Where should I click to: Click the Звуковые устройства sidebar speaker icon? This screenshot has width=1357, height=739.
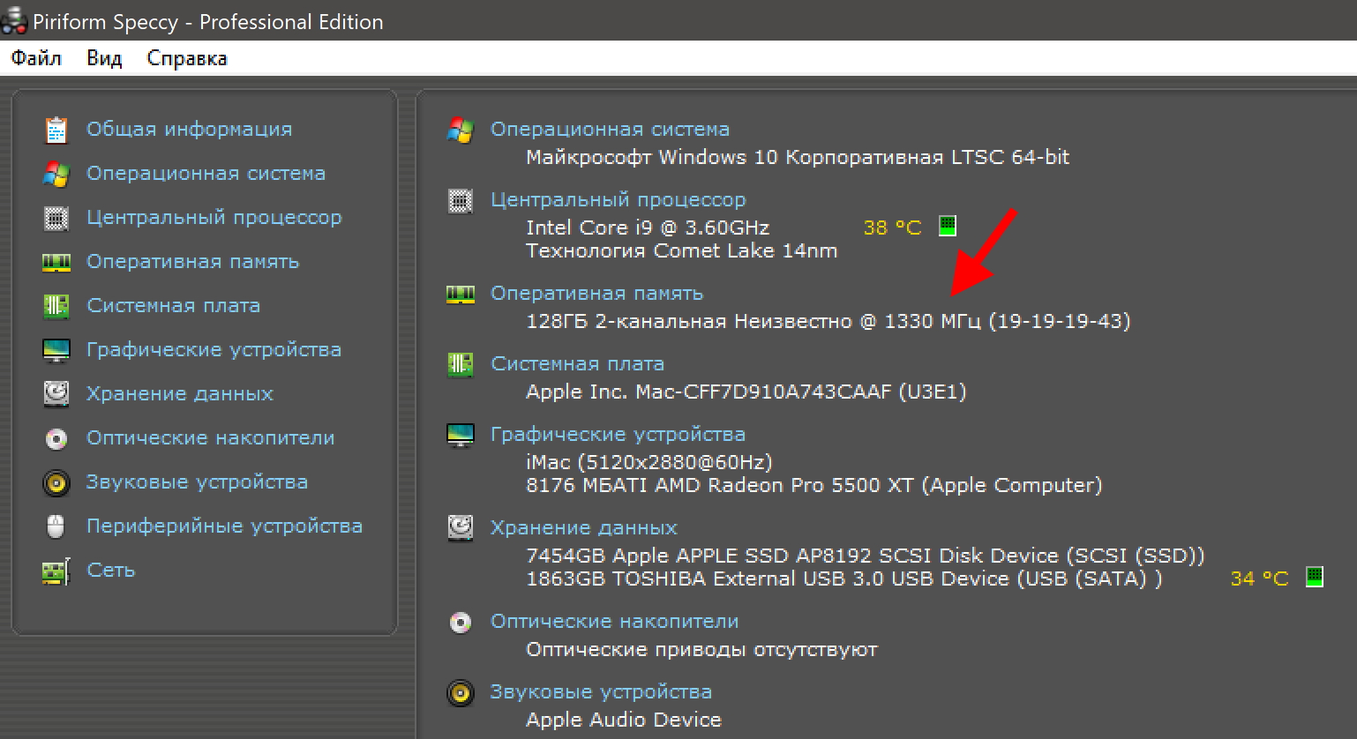[x=56, y=482]
